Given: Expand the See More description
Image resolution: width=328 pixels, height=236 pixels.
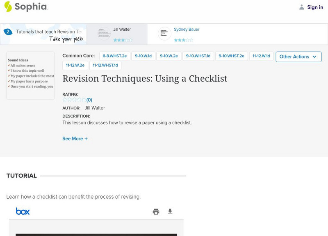Looking at the screenshot, I should click(75, 138).
